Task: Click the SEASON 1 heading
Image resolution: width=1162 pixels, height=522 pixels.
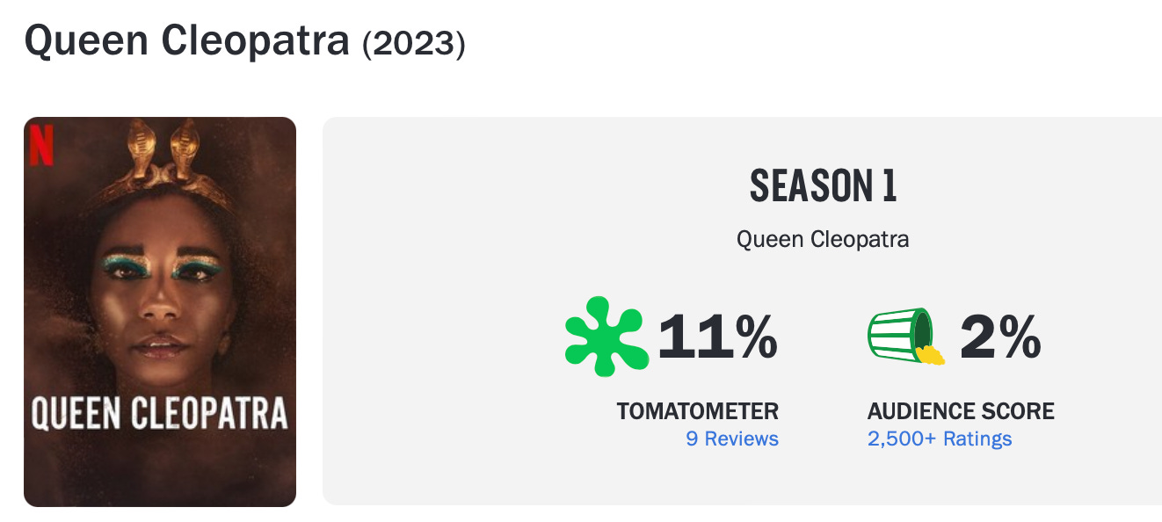Action: coord(823,186)
